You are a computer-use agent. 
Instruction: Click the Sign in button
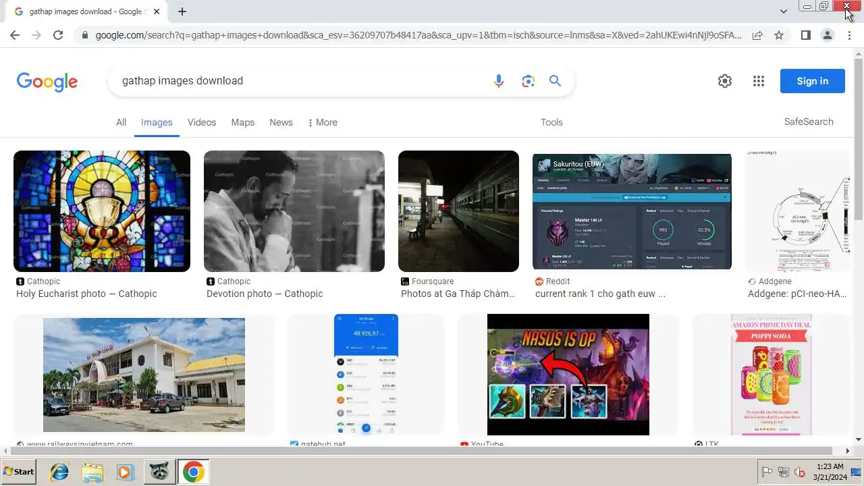coord(813,81)
